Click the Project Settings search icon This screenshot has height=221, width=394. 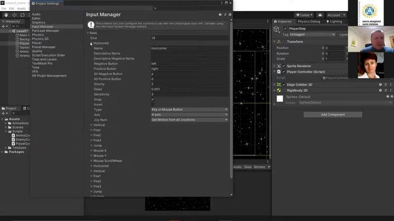(155, 8)
